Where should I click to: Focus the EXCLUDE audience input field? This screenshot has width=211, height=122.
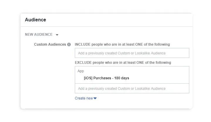pos(132,89)
